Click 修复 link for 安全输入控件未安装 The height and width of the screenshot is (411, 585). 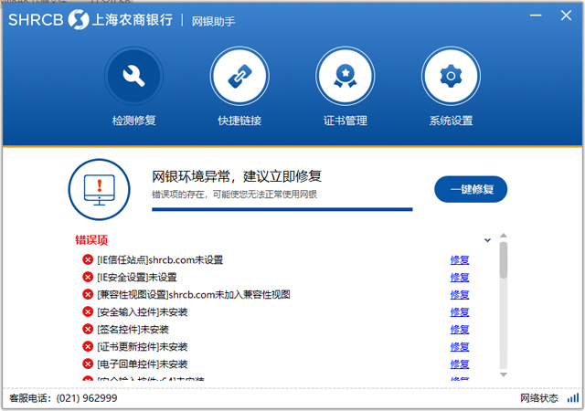[460, 311]
